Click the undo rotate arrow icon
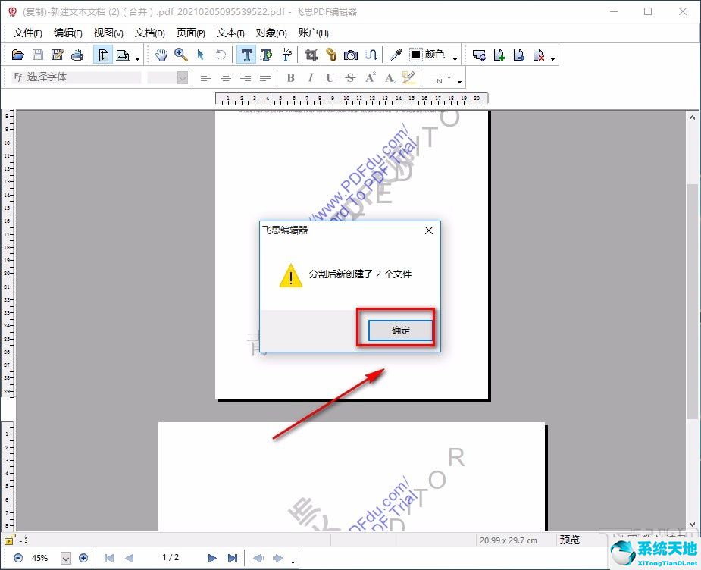The width and height of the screenshot is (701, 570). 221,55
